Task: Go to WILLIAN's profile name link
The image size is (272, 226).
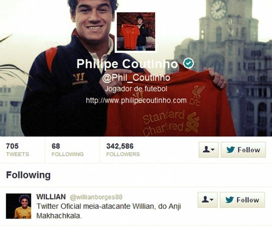Action: (x=51, y=197)
